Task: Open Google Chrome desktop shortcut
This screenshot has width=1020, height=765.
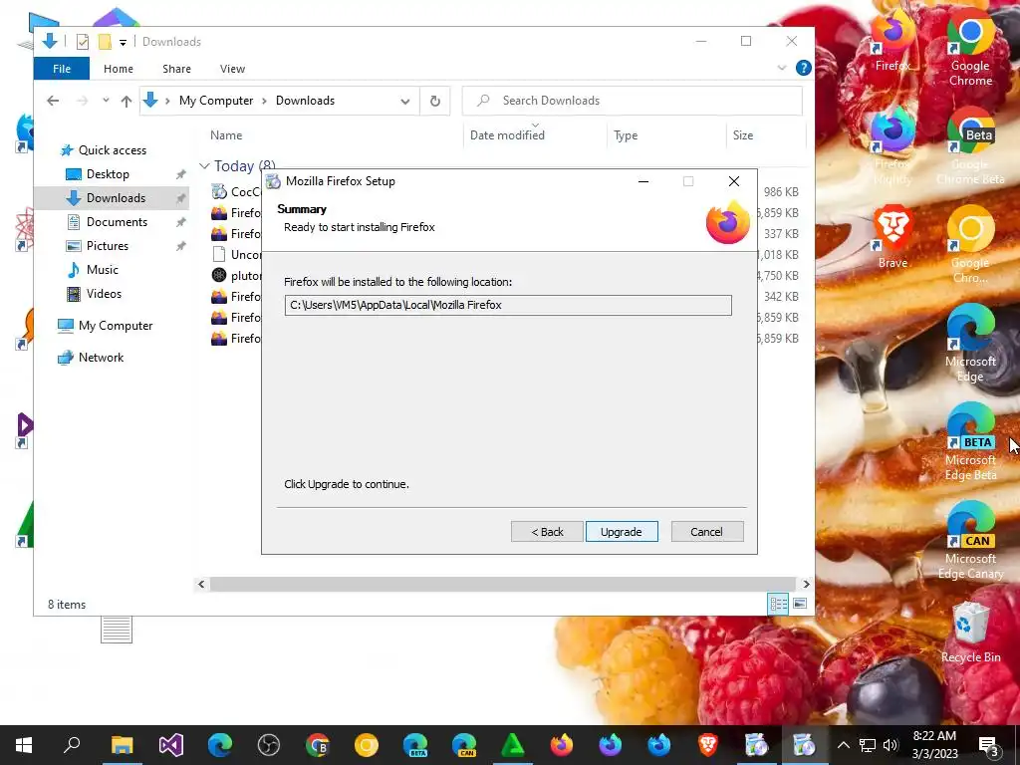Action: tap(970, 47)
